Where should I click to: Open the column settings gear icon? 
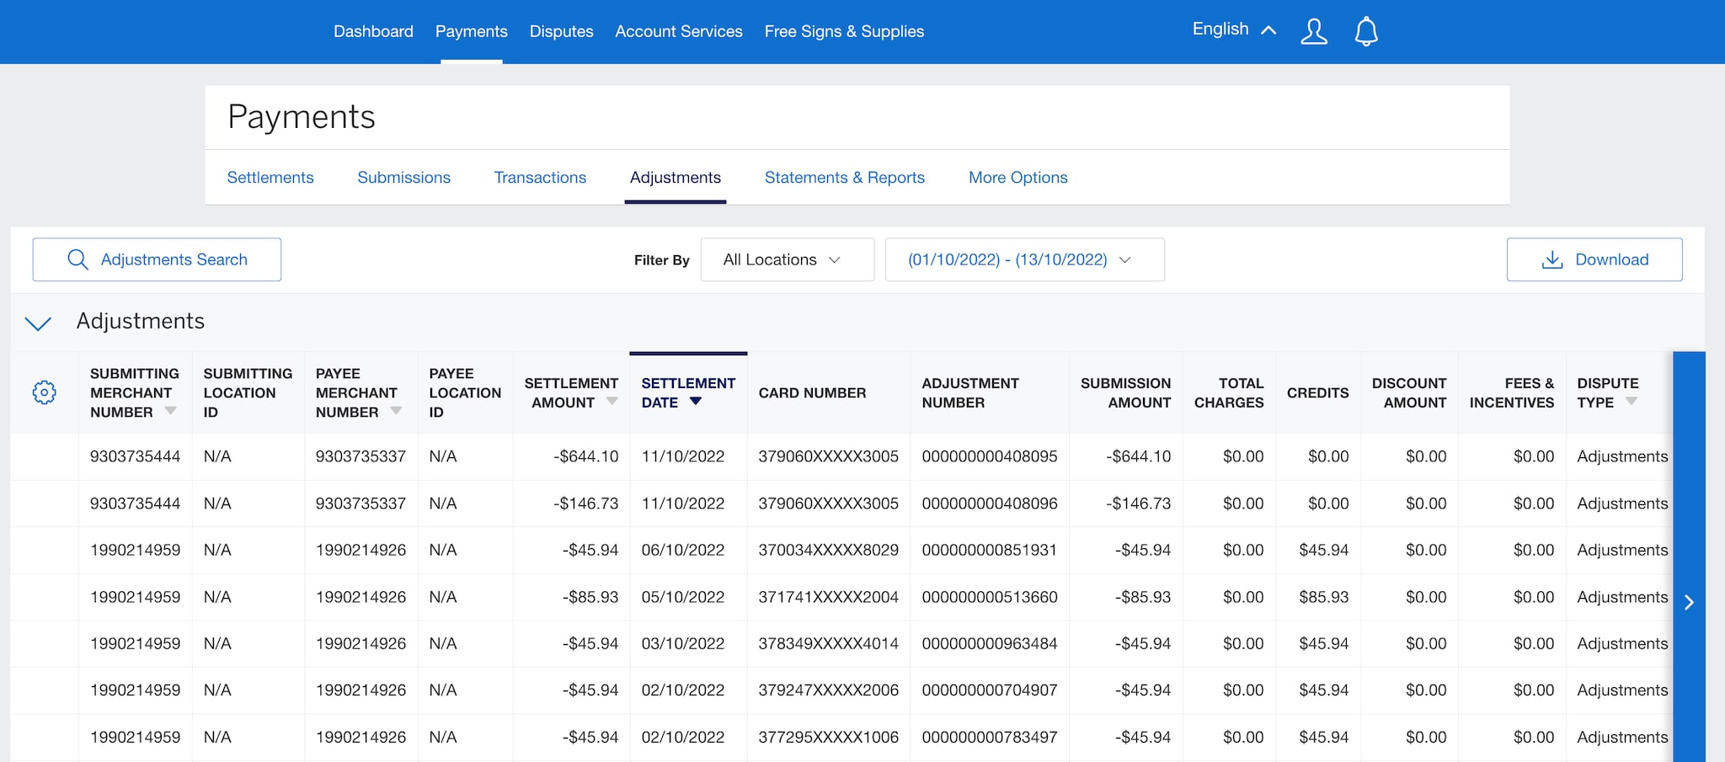(x=45, y=392)
